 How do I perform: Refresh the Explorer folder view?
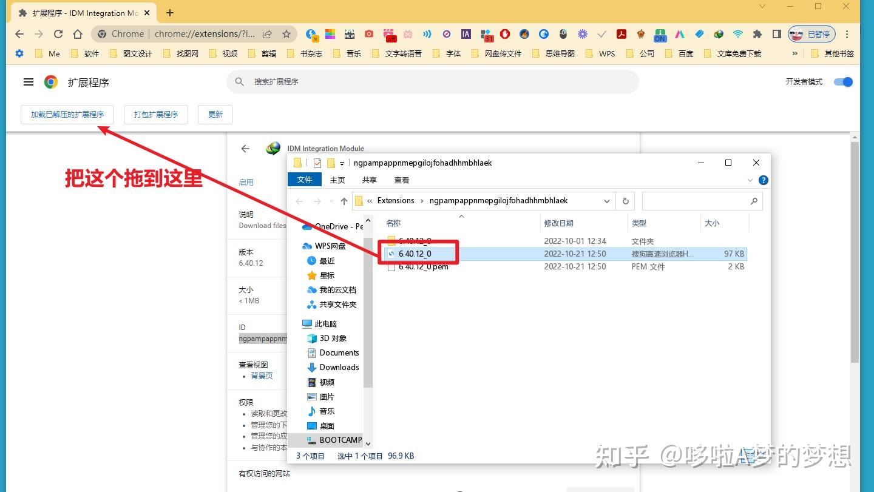625,201
